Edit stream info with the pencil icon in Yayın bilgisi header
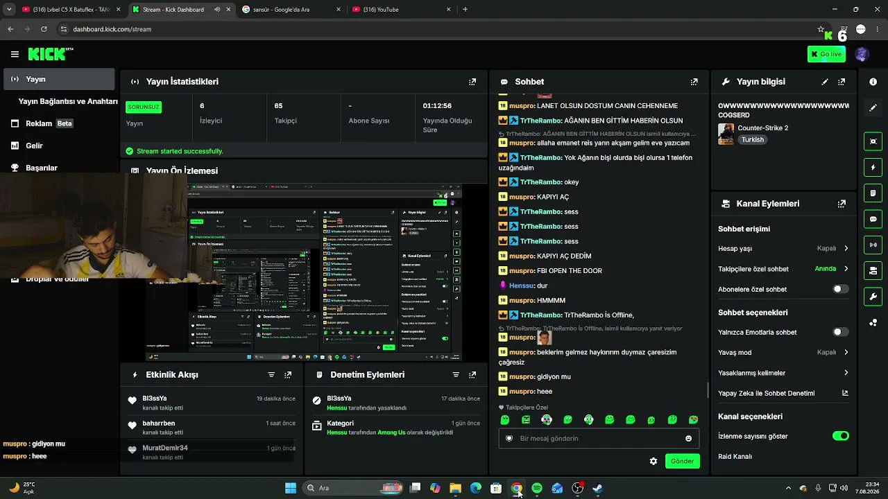The height and width of the screenshot is (499, 888). [x=825, y=82]
